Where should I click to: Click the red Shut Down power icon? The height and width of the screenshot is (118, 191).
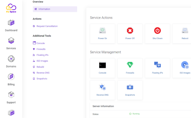point(157,30)
